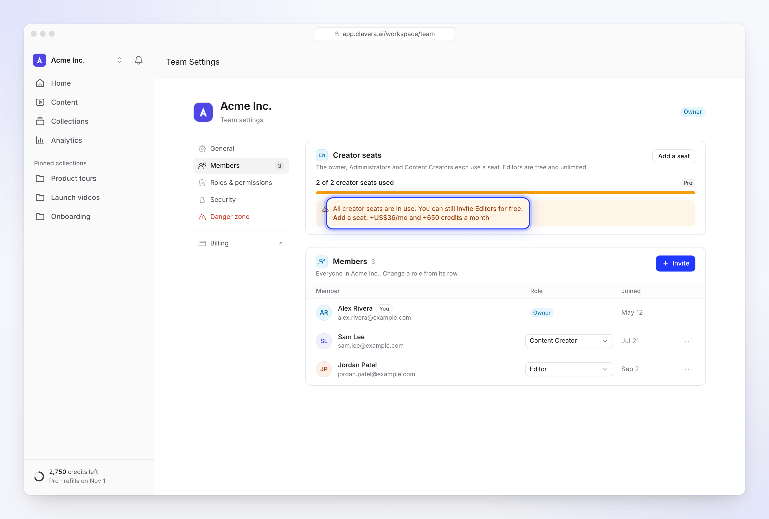The image size is (769, 519).
Task: Click the Content play icon
Action: (40, 102)
